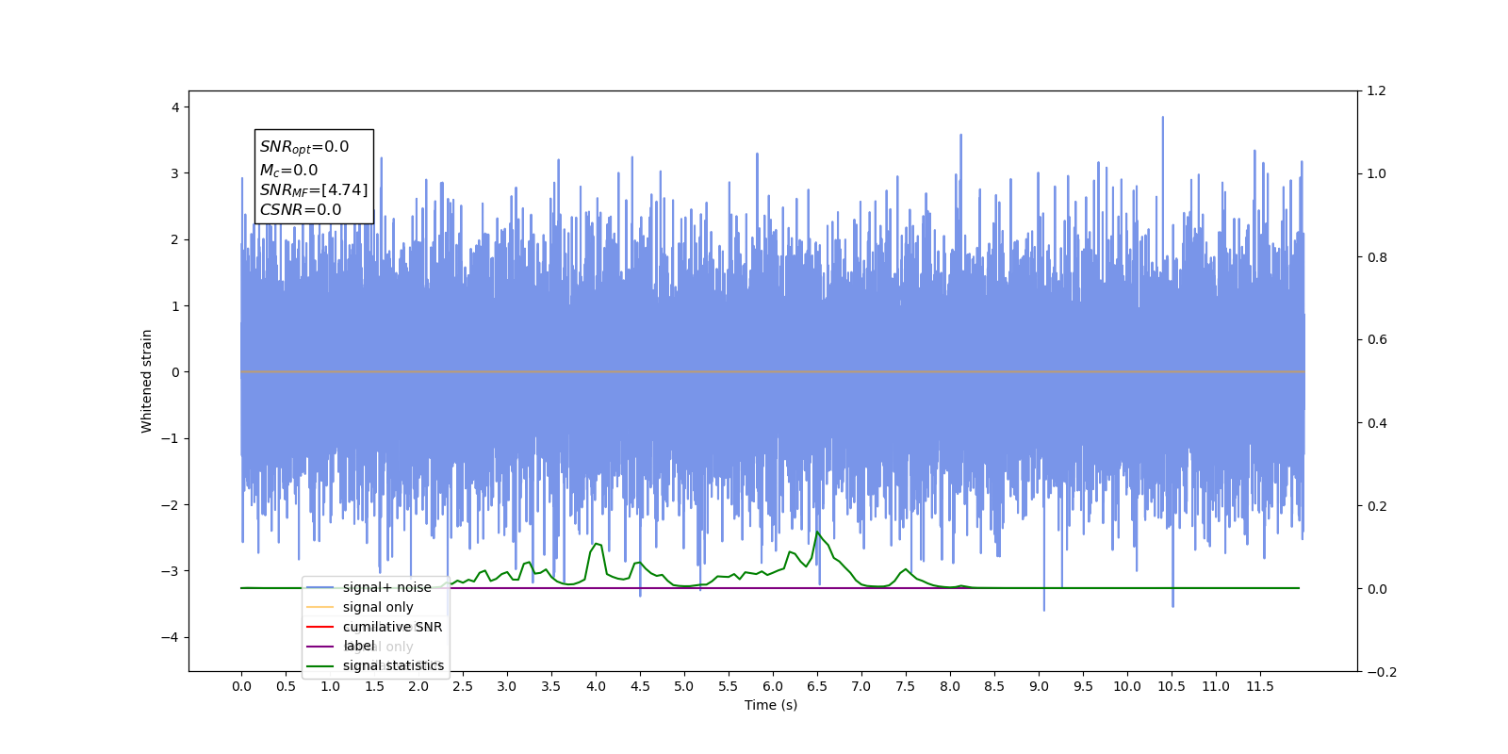Click the SNRMF=[4.74] annotation value
Viewport: 1508px width, 754px height.
pos(314,190)
